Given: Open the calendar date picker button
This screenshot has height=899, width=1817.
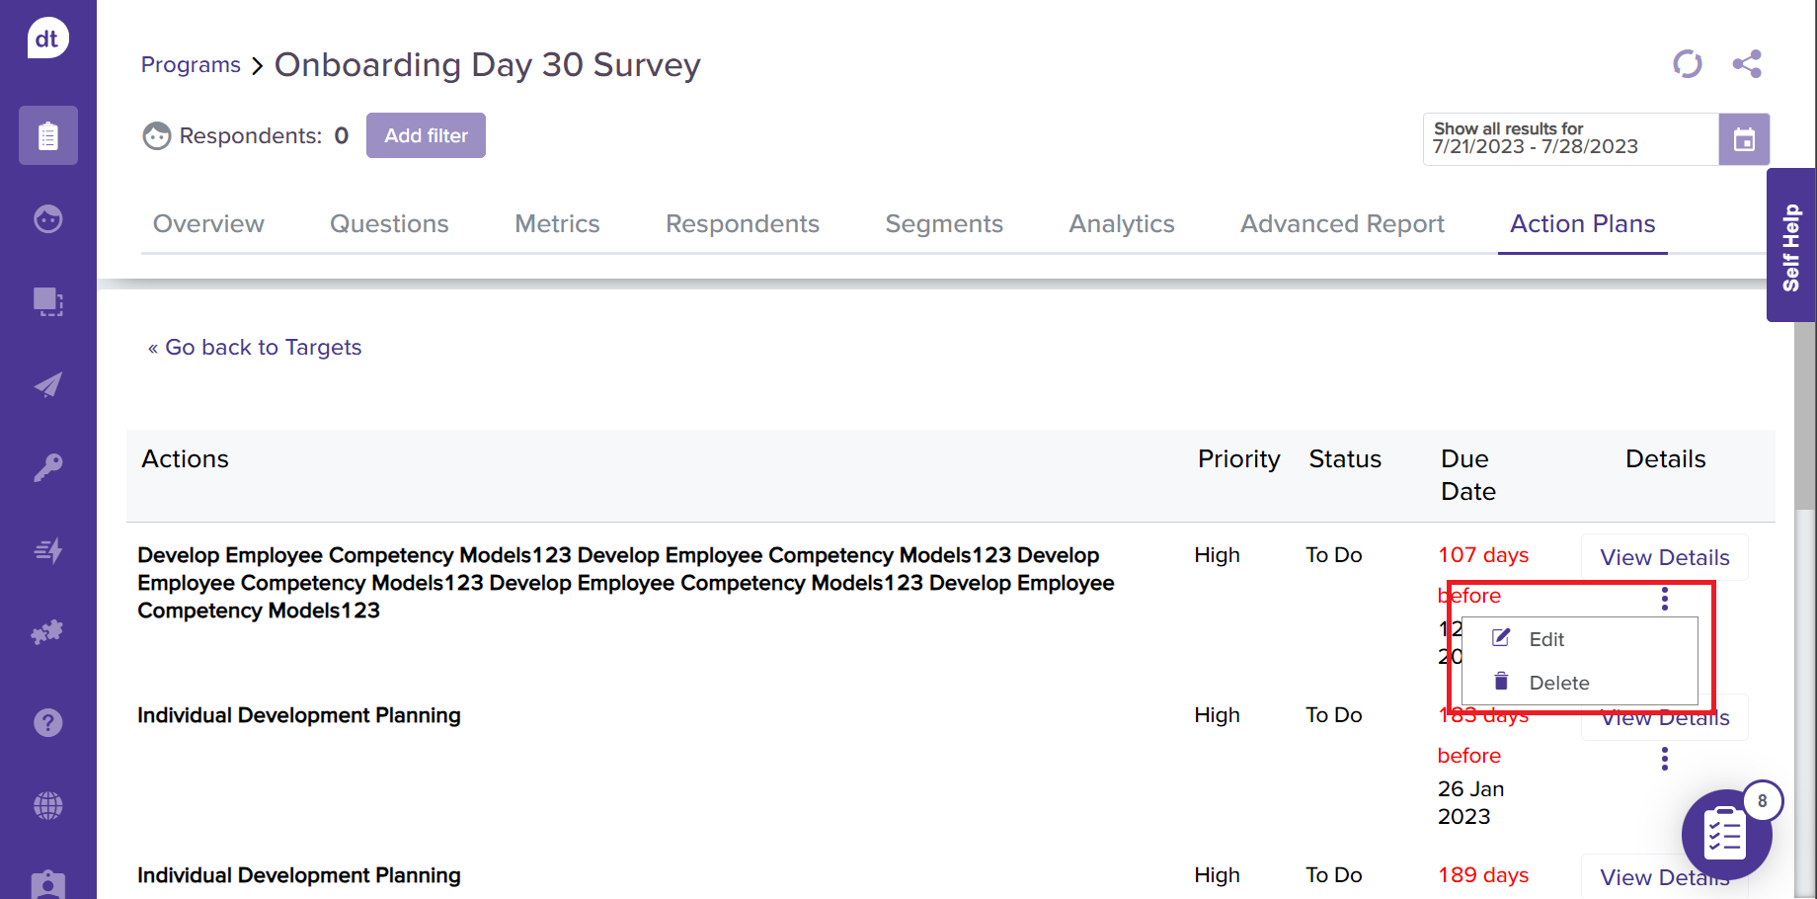Looking at the screenshot, I should 1744,139.
